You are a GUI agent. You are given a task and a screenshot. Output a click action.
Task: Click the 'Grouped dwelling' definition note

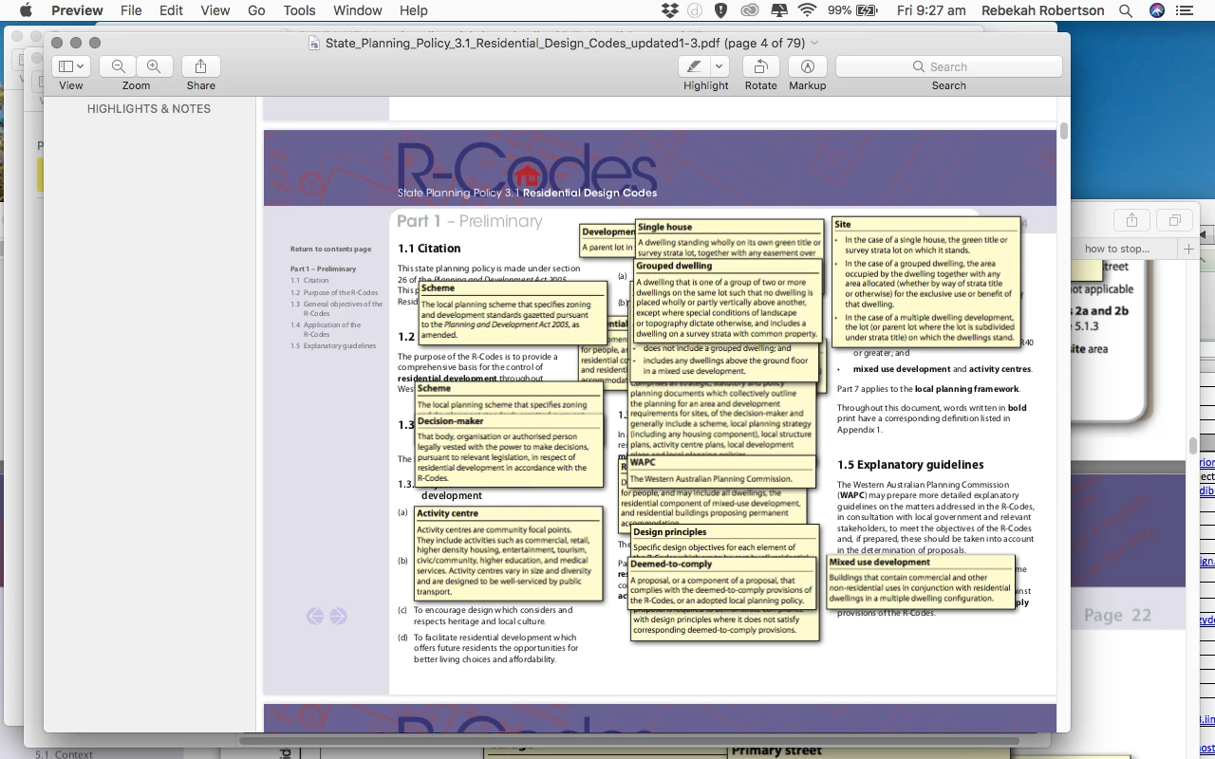727,301
